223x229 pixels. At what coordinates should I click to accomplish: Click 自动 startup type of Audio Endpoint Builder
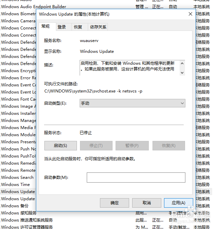(173, 7)
